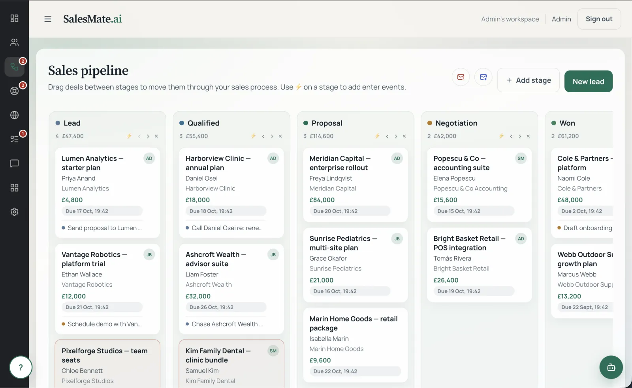Click the 'Schedule demo with Van...' task
This screenshot has height=388, width=632.
pyautogui.click(x=102, y=324)
